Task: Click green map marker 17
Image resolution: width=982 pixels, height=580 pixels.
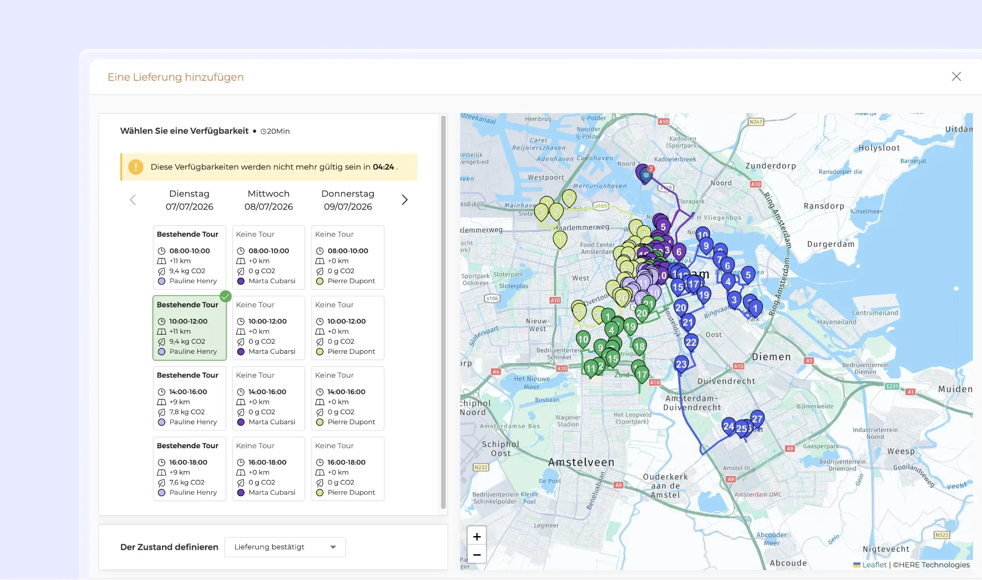Action: (642, 375)
